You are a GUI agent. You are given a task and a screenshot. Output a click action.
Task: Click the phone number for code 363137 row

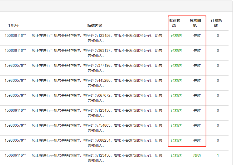tap(15, 50)
